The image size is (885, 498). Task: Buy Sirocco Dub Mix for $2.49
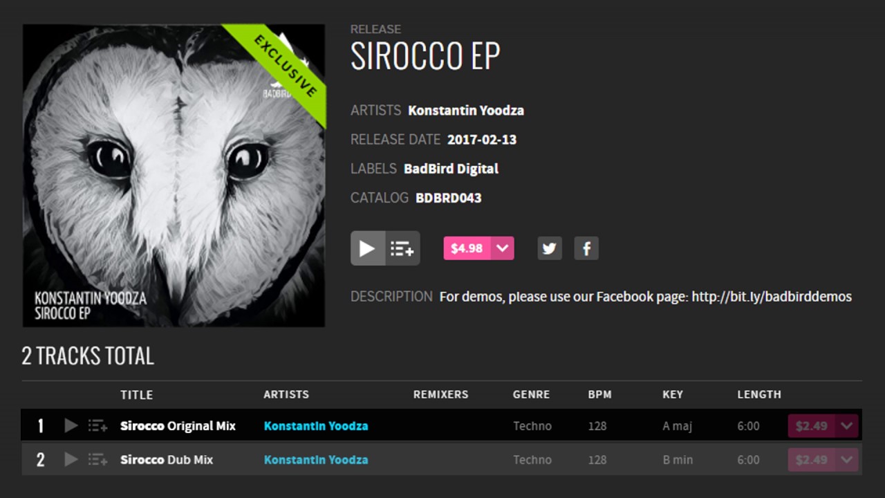tap(812, 460)
